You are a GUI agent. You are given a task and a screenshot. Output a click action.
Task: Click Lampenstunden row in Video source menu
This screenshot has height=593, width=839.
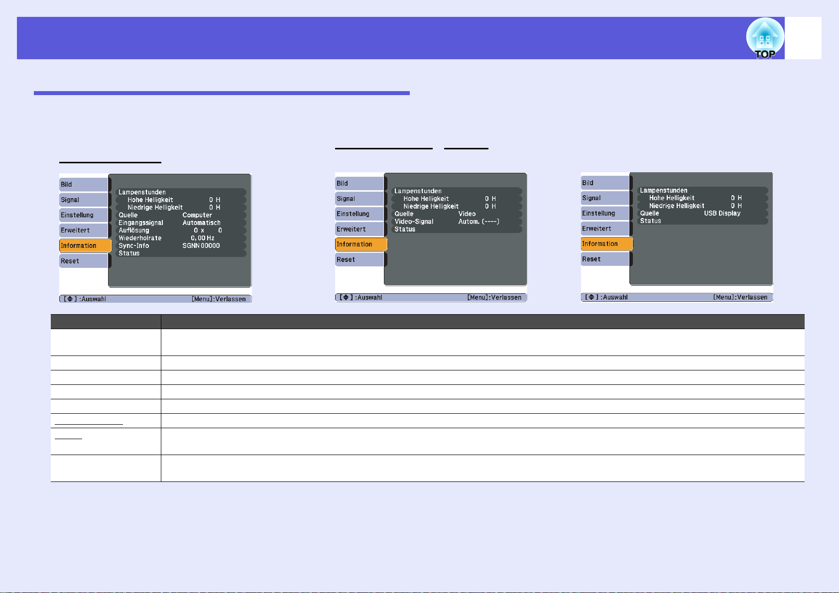tap(457, 191)
